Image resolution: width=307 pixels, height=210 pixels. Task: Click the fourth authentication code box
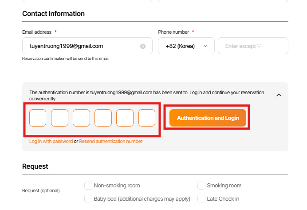(x=103, y=118)
